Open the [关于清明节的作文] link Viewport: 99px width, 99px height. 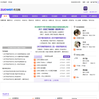[44, 47]
